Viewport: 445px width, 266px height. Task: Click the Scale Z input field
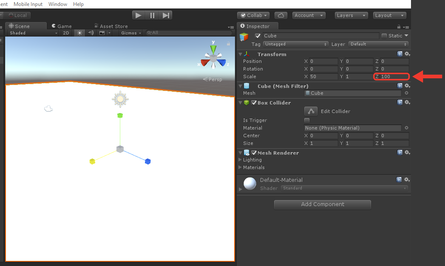(394, 76)
